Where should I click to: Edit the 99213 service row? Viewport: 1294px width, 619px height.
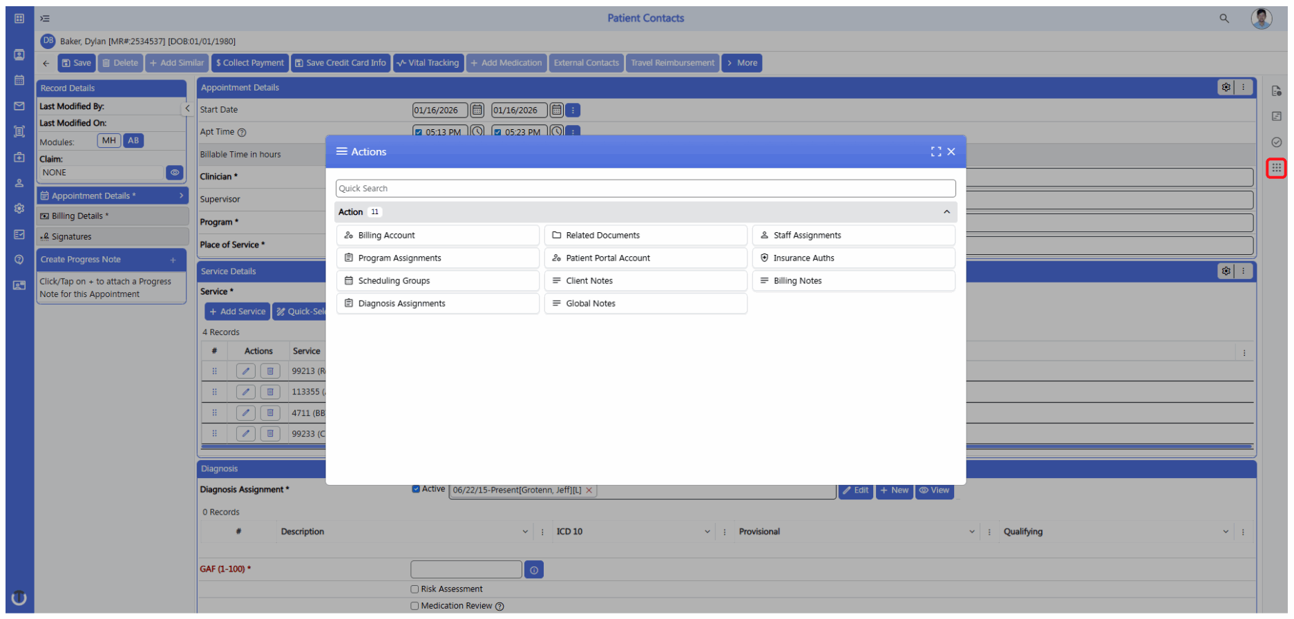(246, 371)
